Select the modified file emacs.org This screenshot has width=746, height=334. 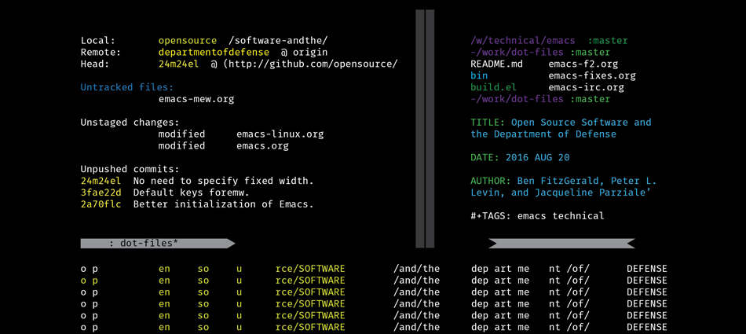click(262, 146)
